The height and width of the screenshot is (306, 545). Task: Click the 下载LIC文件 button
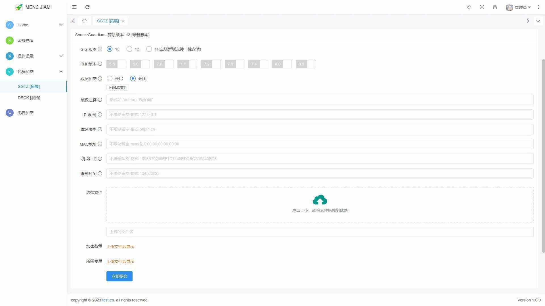118,87
